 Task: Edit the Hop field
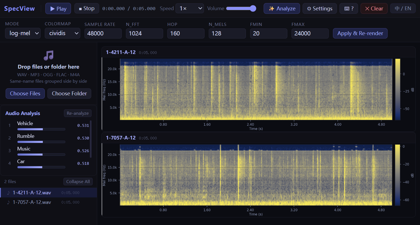[x=186, y=33]
